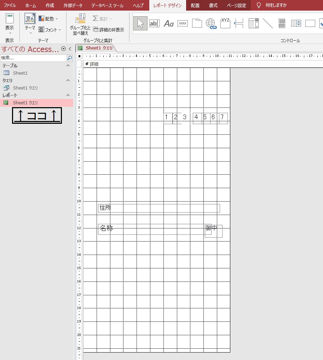The height and width of the screenshot is (360, 323).
Task: Select the arrow pointer tool in Controls
Action: point(140,23)
